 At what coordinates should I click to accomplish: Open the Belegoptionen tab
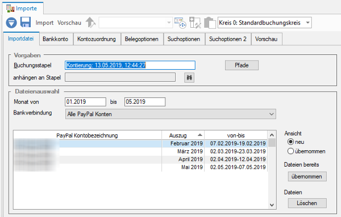pyautogui.click(x=142, y=39)
